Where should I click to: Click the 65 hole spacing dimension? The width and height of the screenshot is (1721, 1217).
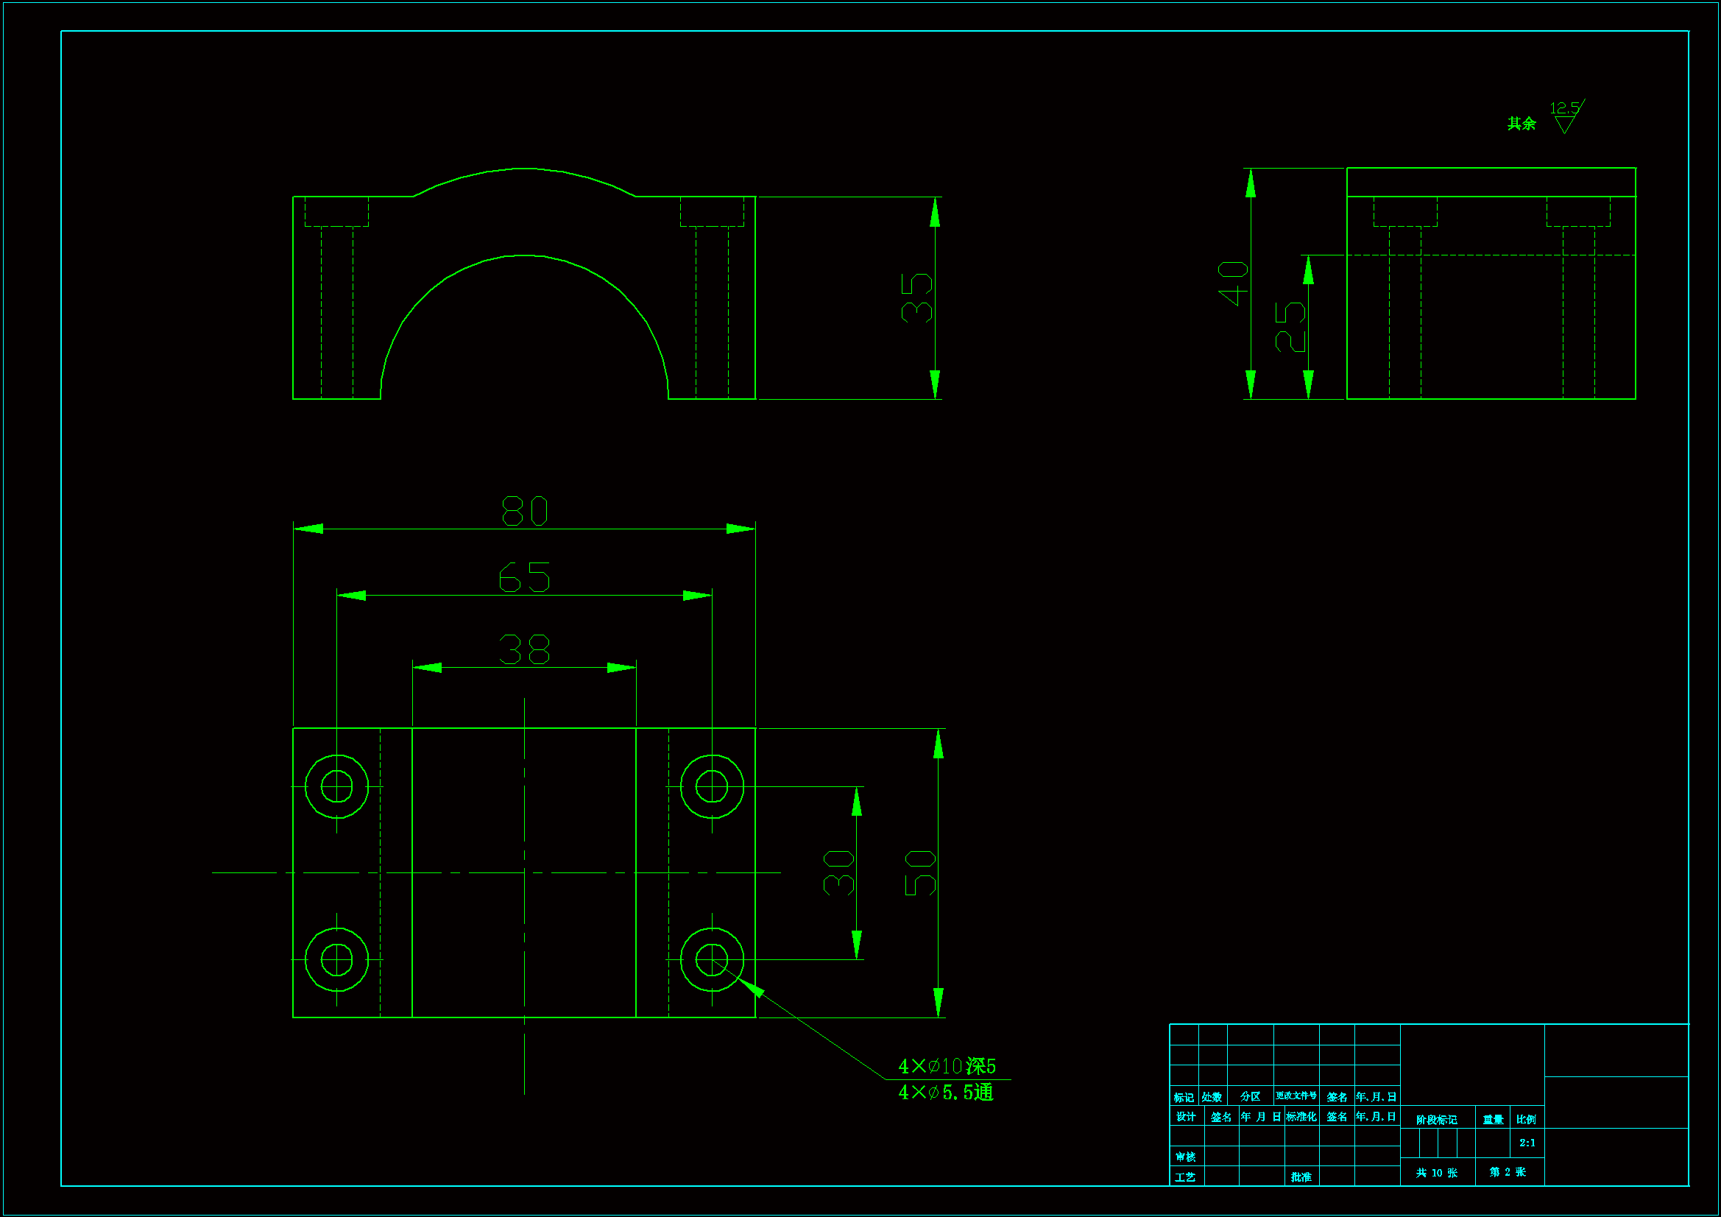pyautogui.click(x=524, y=577)
